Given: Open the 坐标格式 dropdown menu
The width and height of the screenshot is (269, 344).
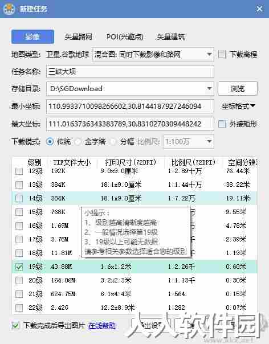Looking at the screenshot, I should (238, 106).
